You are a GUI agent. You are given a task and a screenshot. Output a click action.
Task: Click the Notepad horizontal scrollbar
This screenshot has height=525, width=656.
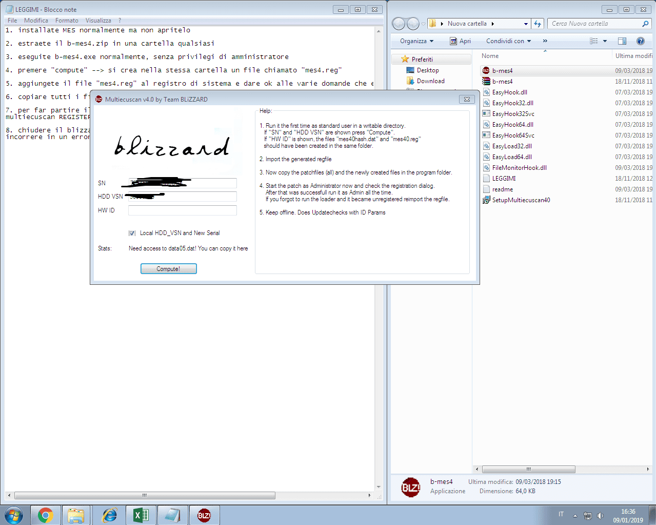point(145,496)
